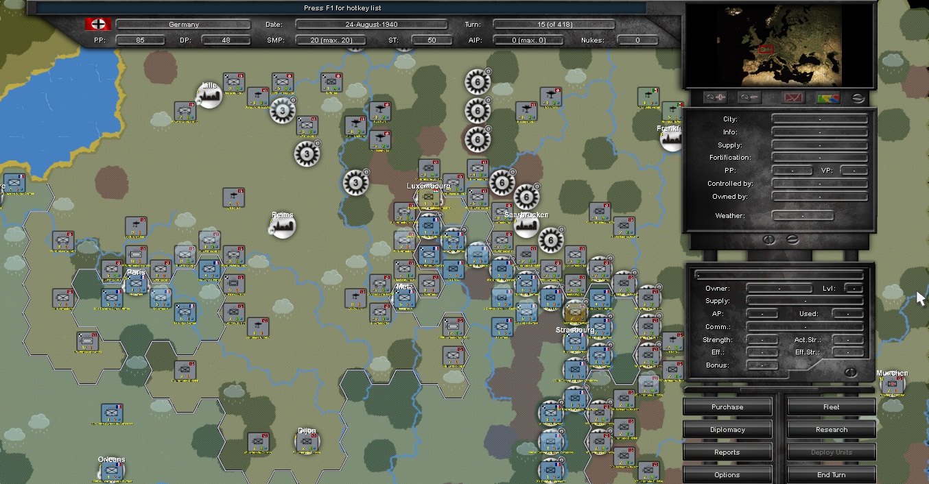Select the unit on Paris
This screenshot has width=929, height=484.
pos(136,282)
